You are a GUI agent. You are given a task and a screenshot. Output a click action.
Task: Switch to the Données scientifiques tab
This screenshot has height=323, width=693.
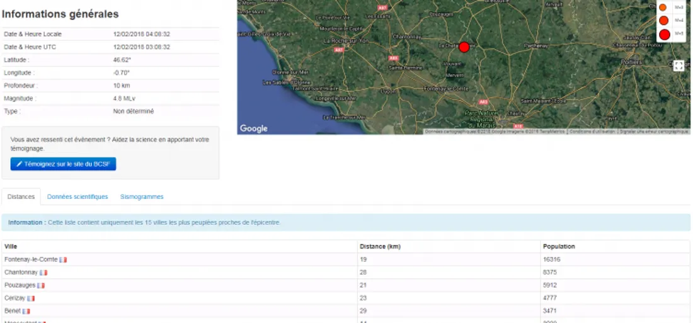(77, 197)
